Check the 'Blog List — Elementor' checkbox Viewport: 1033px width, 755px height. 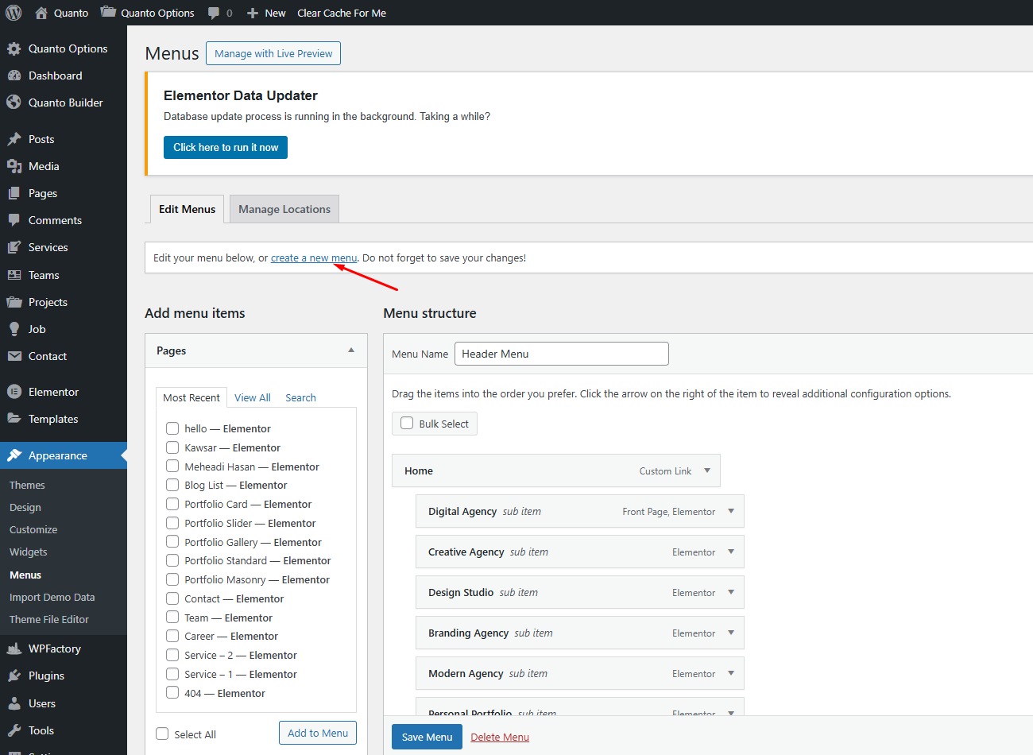(172, 485)
